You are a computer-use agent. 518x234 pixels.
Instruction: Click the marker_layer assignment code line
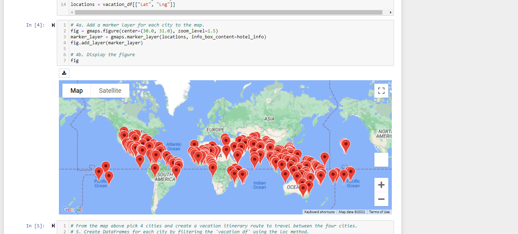click(168, 37)
